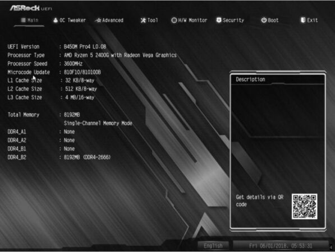Click the Processor Speed label
Image resolution: width=335 pixels, height=252 pixels.
pos(27,64)
